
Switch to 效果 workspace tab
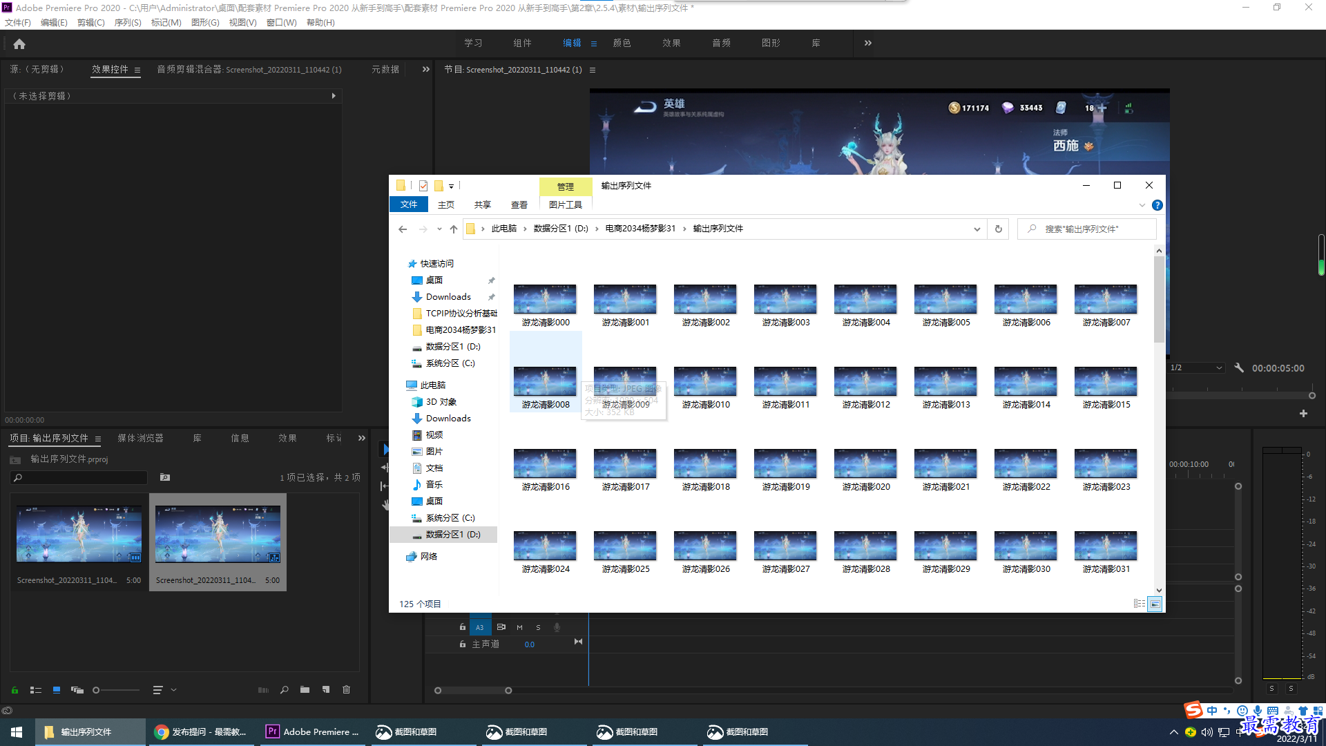[x=671, y=44]
